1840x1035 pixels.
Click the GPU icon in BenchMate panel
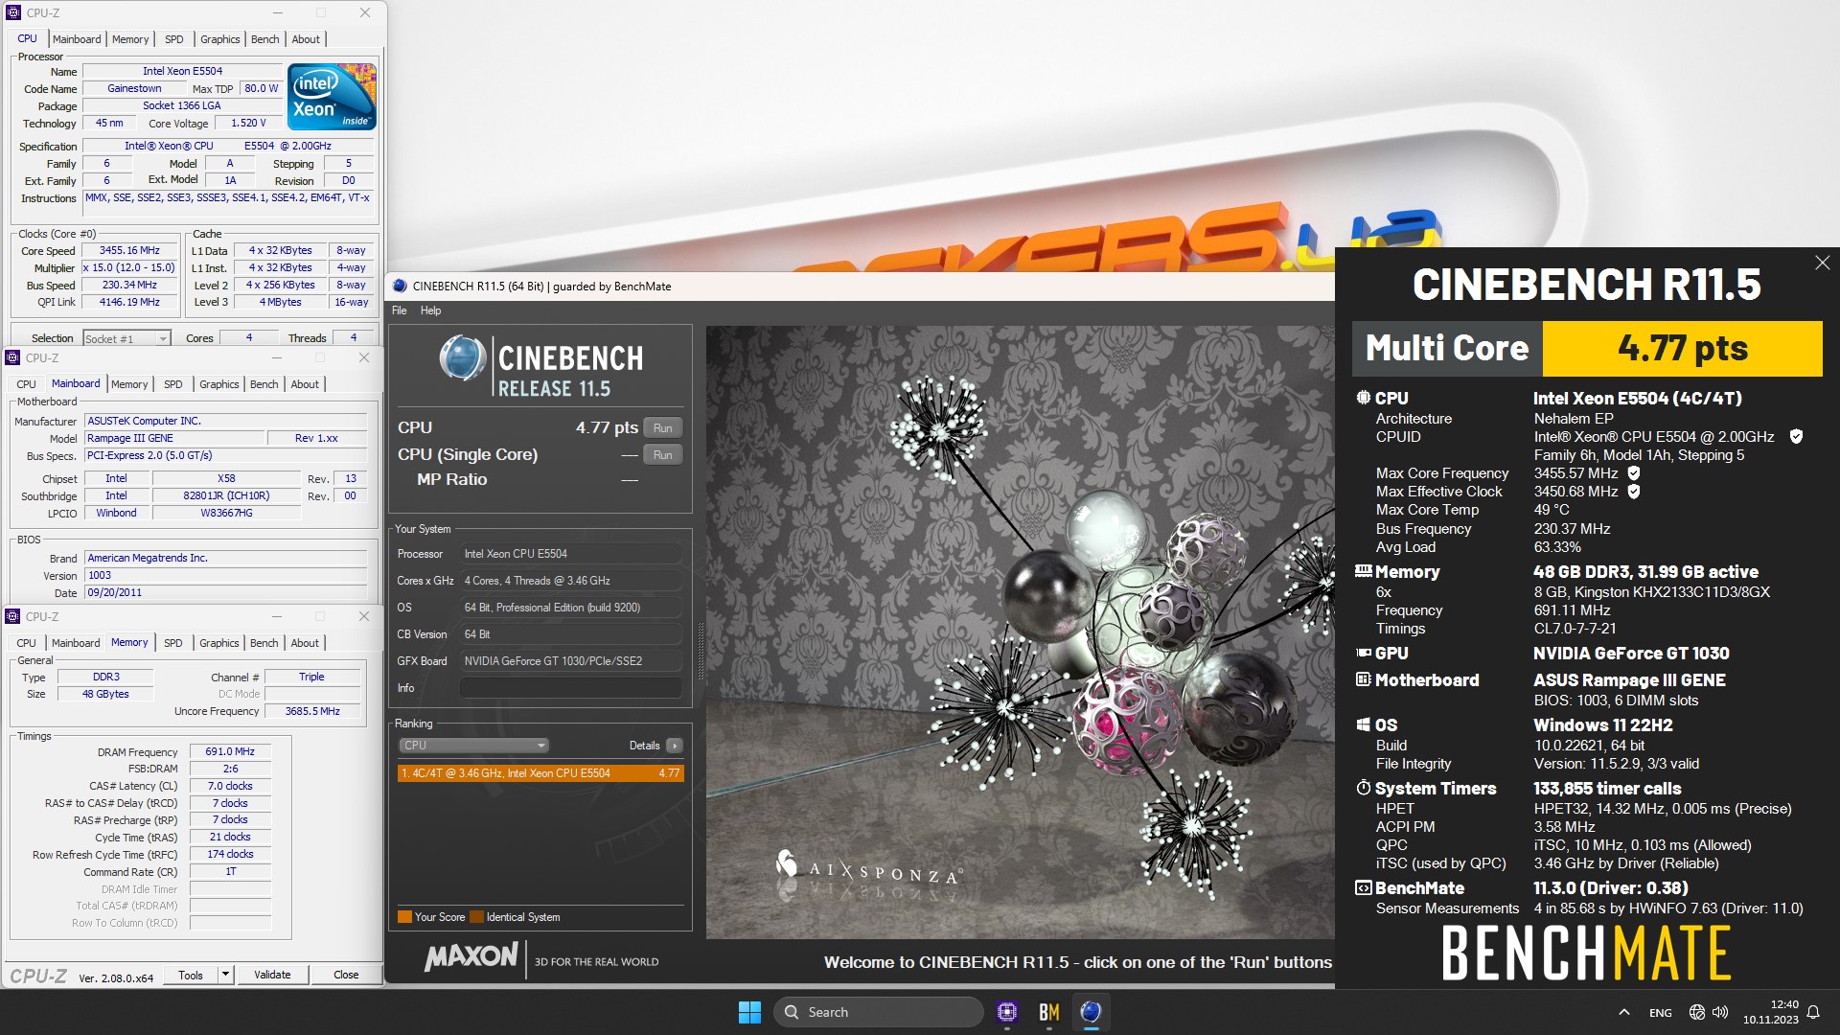click(1363, 653)
